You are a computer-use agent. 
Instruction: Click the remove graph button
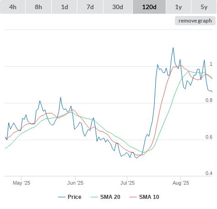pyautogui.click(x=195, y=21)
